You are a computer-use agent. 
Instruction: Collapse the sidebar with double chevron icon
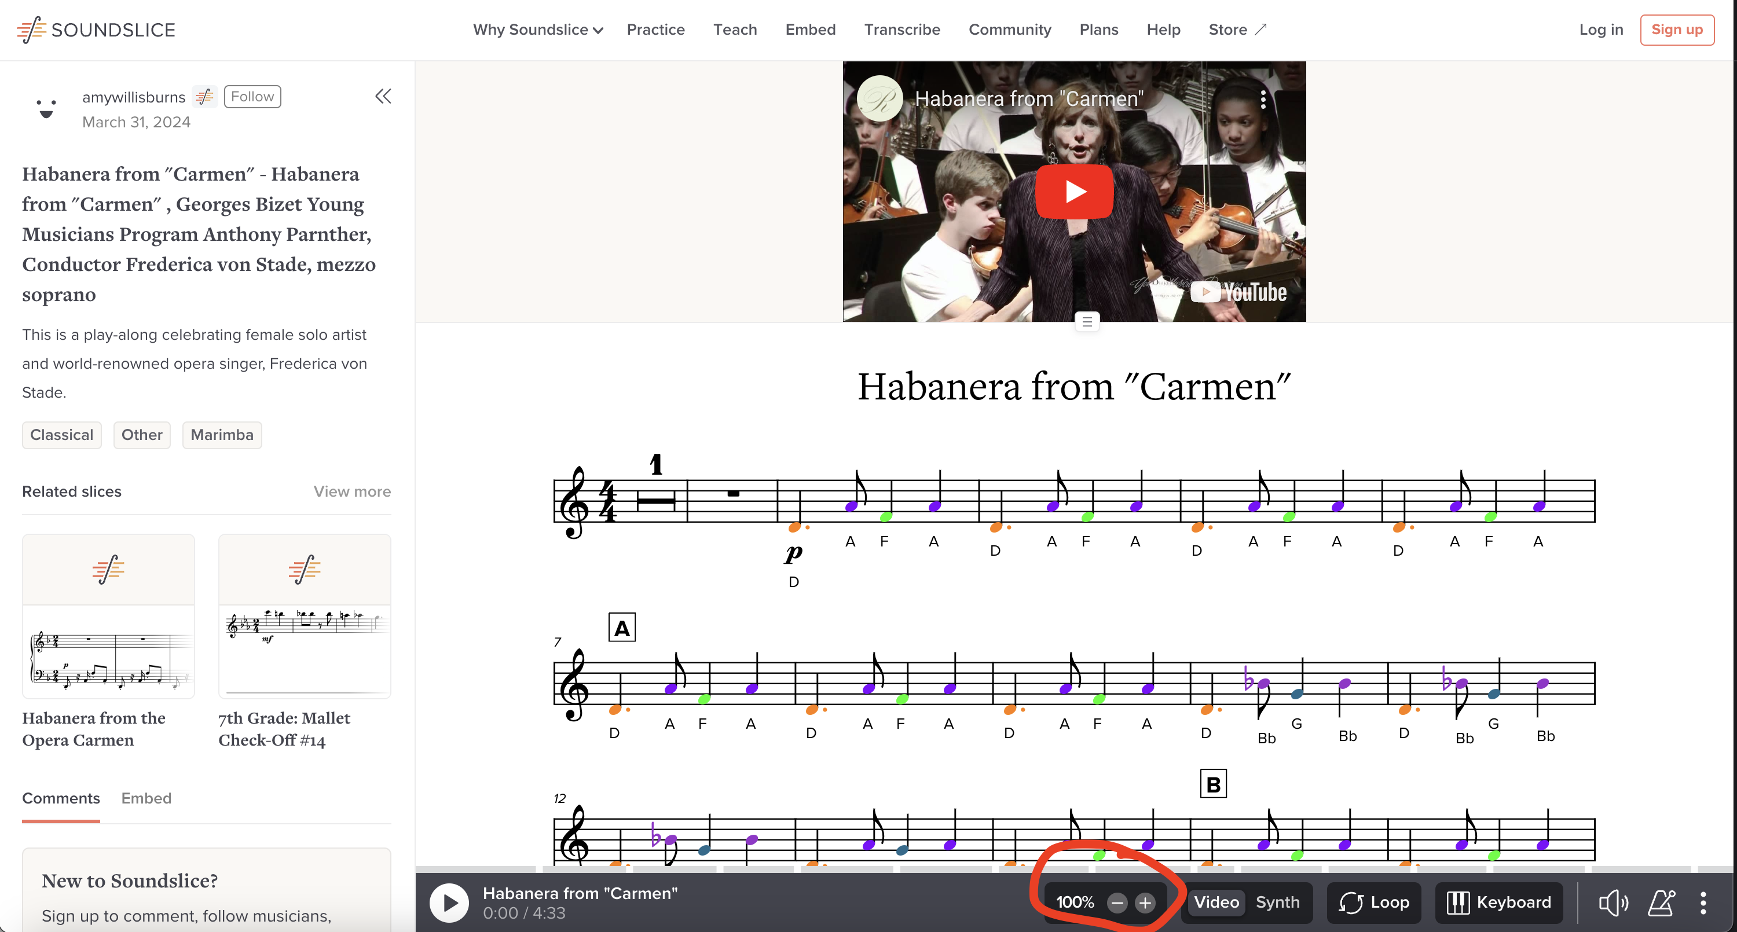coord(383,97)
